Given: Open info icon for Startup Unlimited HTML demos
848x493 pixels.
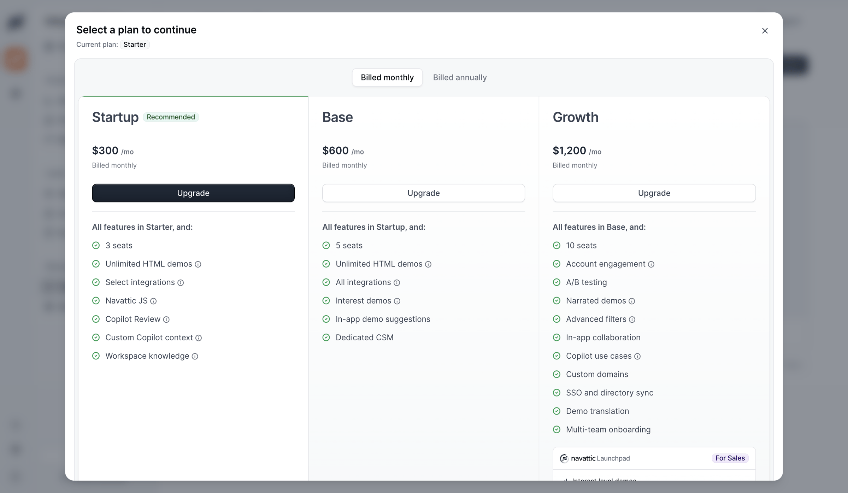Looking at the screenshot, I should [x=198, y=264].
